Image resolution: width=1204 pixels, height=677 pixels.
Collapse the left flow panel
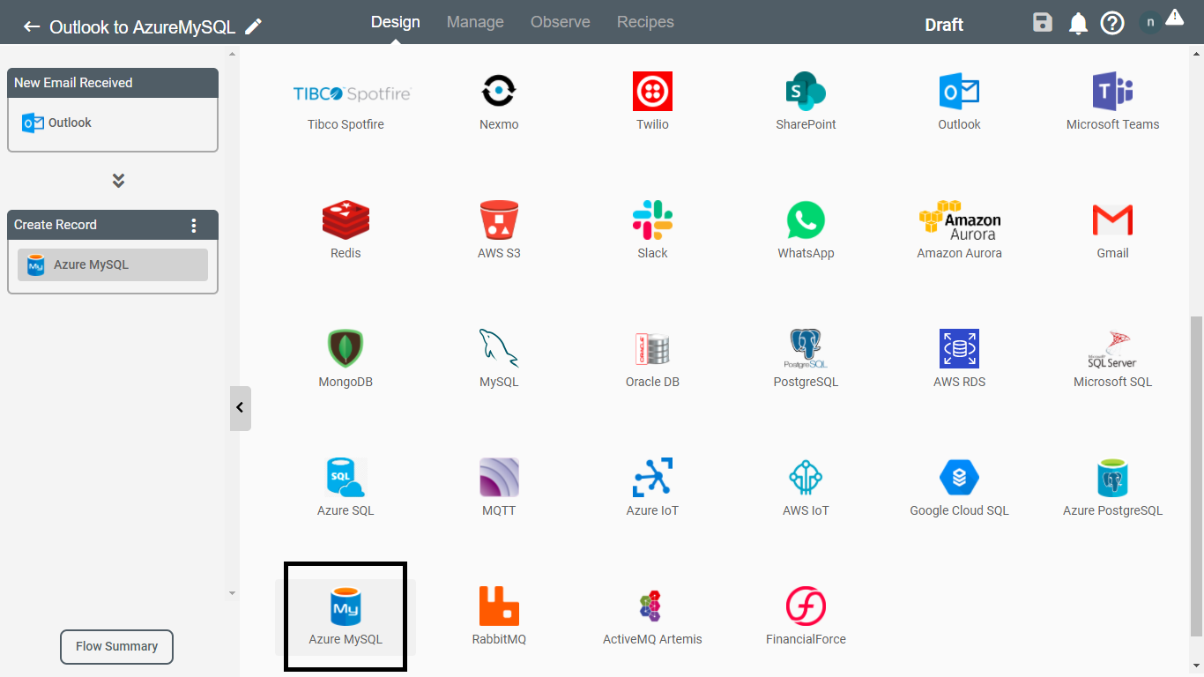pos(240,408)
